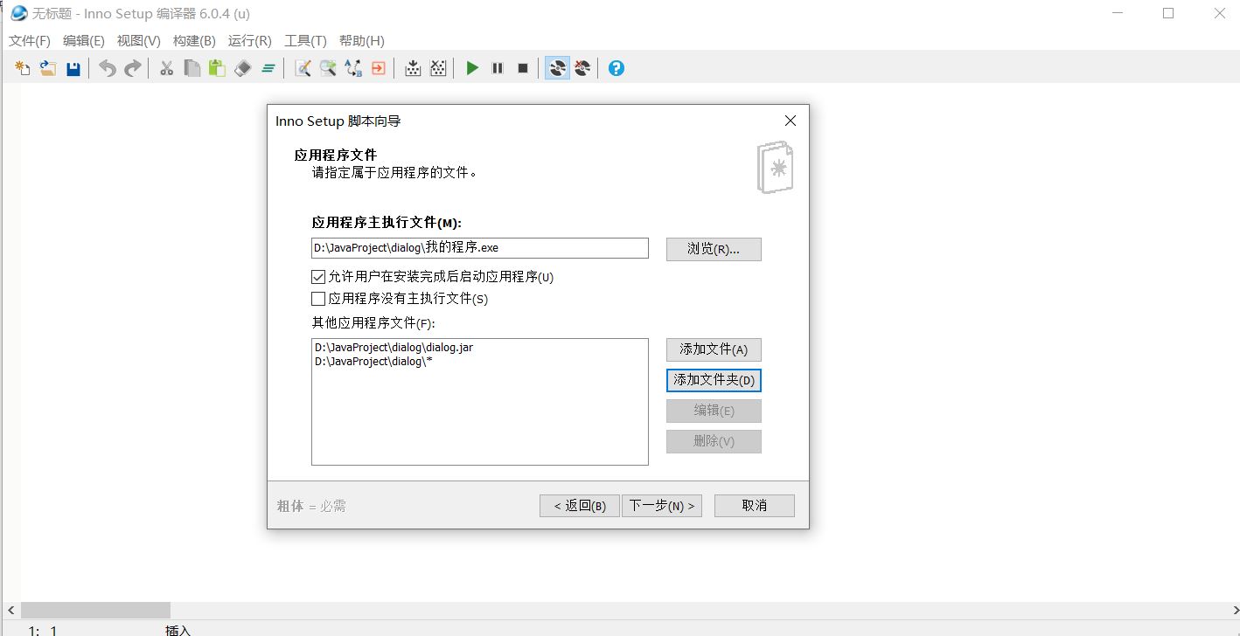Open the 工具(T) menu

[305, 41]
